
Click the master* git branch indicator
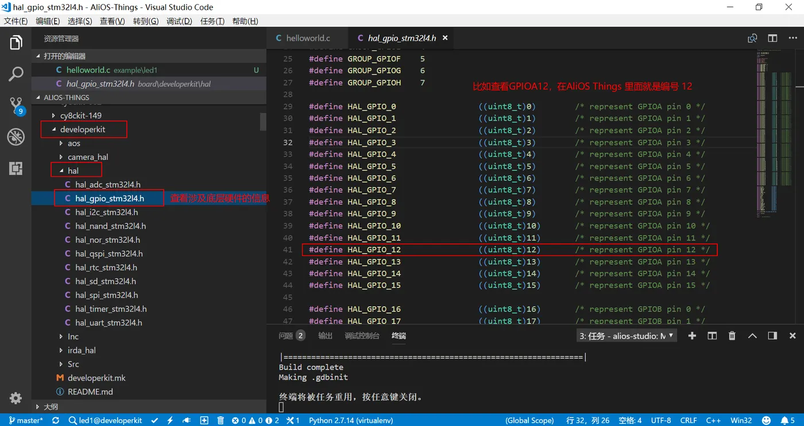point(27,420)
